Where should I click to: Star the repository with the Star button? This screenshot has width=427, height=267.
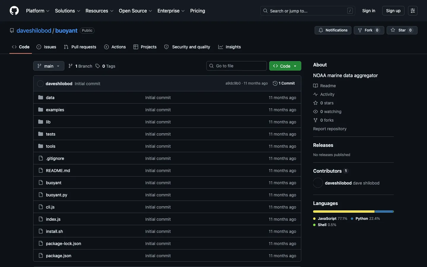coord(402,30)
